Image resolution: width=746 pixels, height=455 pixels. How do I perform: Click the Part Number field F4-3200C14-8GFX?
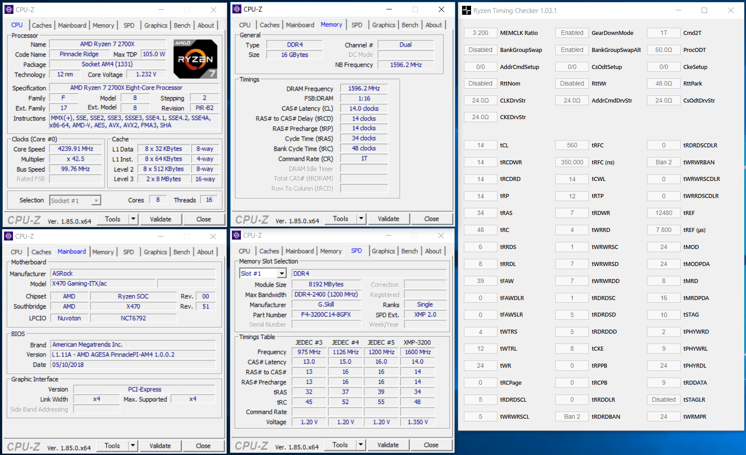point(326,315)
